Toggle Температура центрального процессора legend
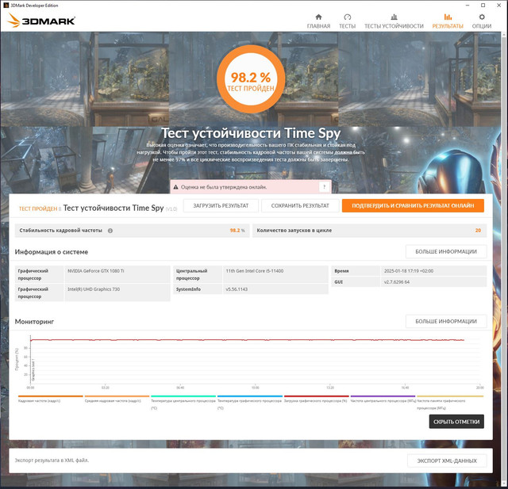This screenshot has width=508, height=489. click(x=183, y=402)
